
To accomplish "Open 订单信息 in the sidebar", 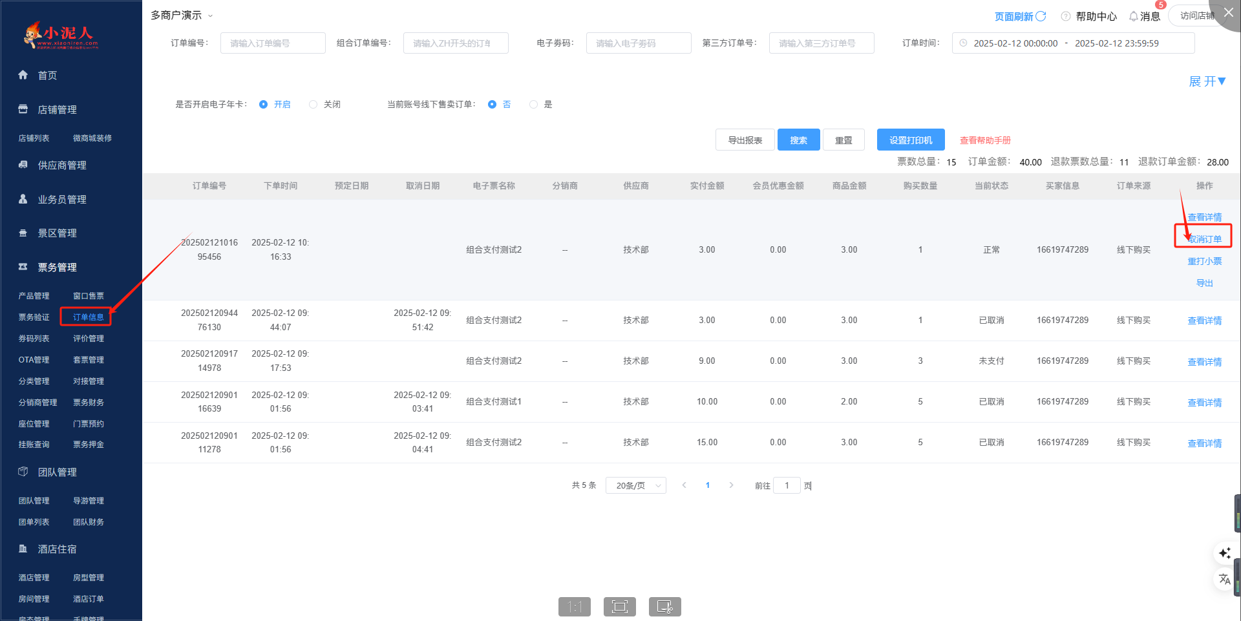I will [88, 317].
